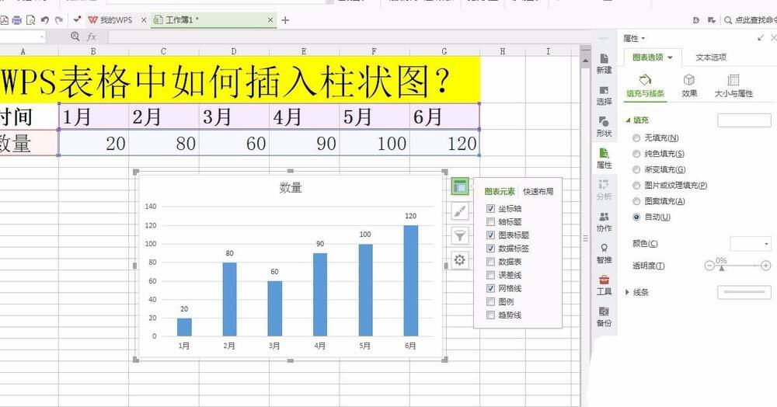Click the transparency minus button

click(709, 266)
